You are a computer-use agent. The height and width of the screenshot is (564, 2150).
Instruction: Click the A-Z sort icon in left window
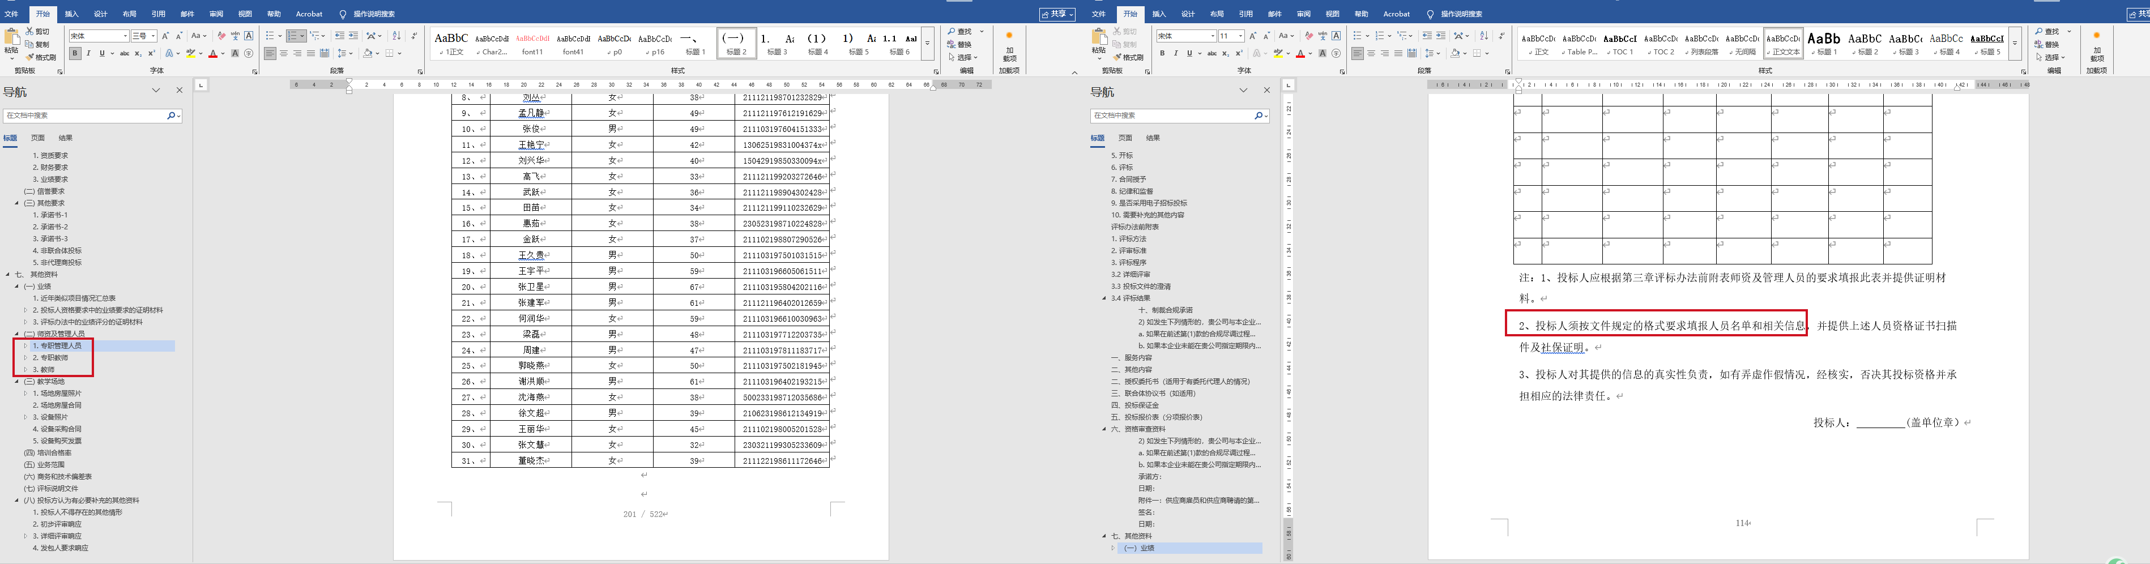tap(396, 36)
